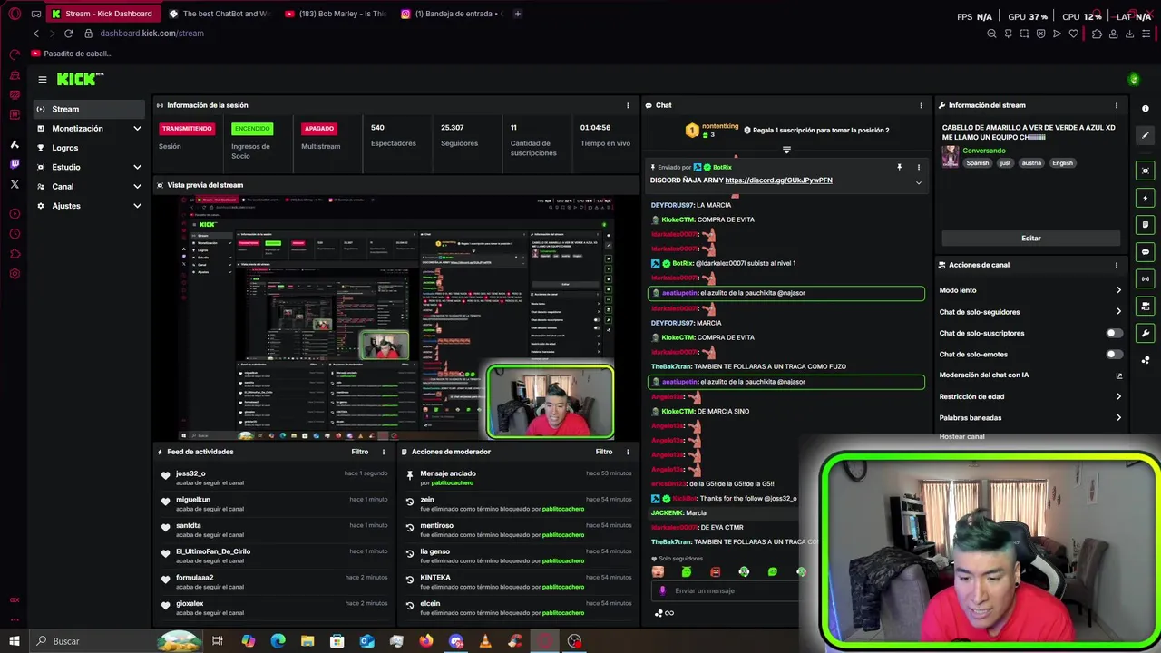Screen dimensions: 1161x653
Task: Open the X icon in the Opera sidebar
Action: [x=15, y=184]
